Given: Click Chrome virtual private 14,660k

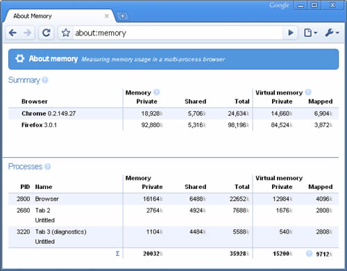Looking at the screenshot, I should pyautogui.click(x=282, y=113).
